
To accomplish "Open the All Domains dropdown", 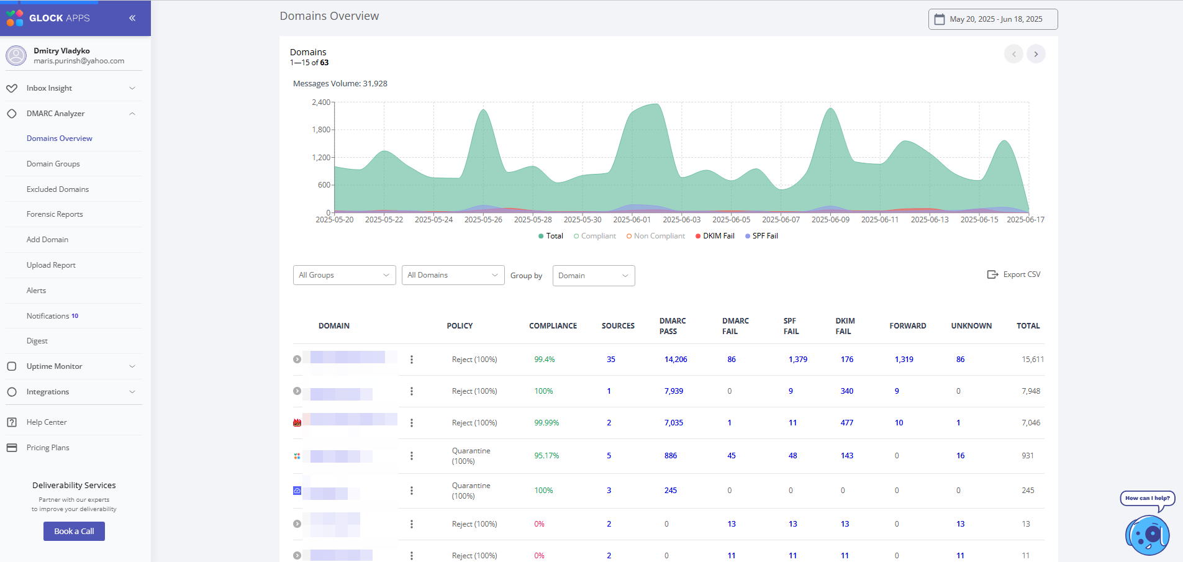I will [453, 275].
